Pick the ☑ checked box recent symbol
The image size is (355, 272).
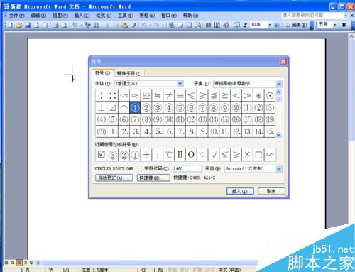click(101, 155)
